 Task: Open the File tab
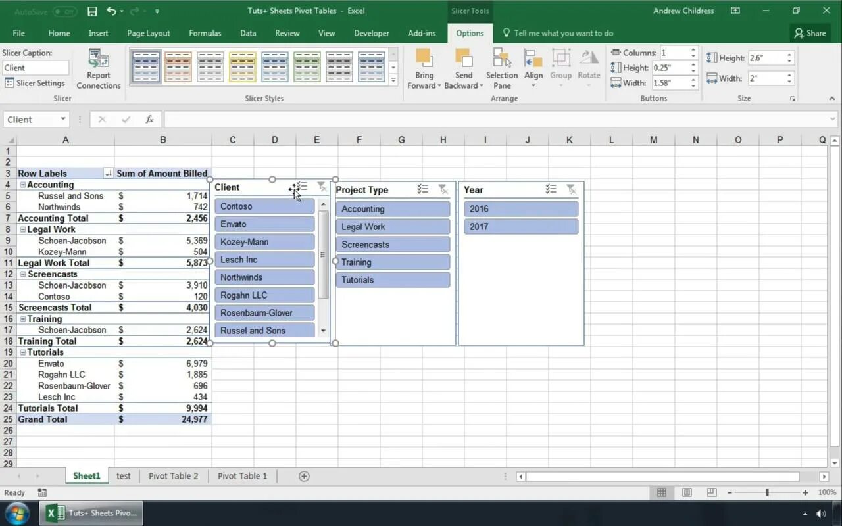pos(18,33)
